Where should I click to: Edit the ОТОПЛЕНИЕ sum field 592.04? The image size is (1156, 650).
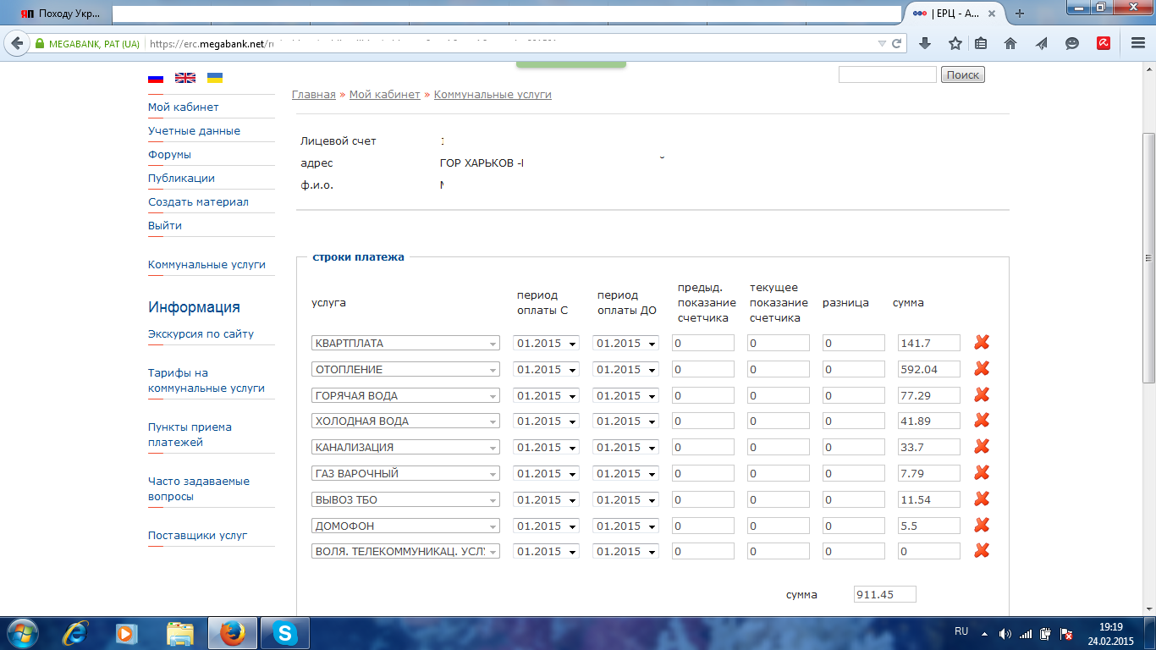[x=929, y=370]
